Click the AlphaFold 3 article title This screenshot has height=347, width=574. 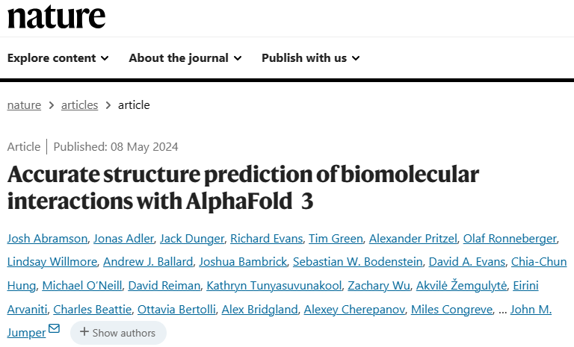point(243,187)
